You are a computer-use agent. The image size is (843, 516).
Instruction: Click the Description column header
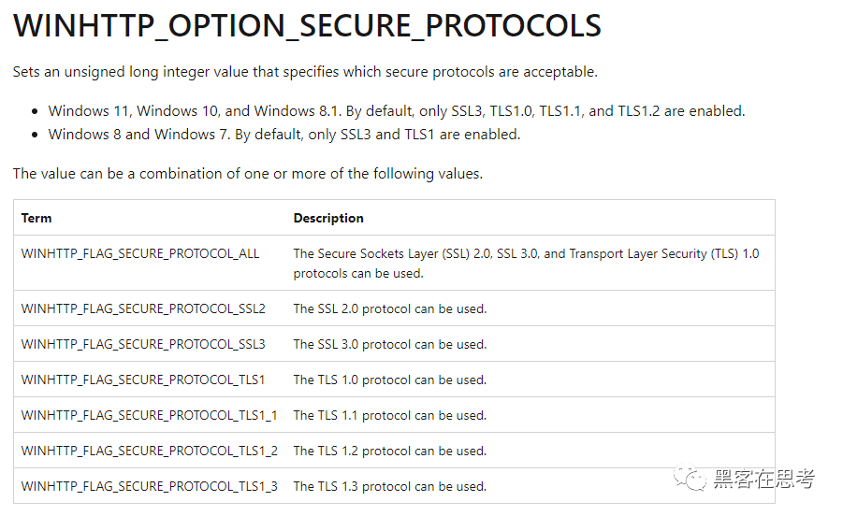click(x=328, y=218)
